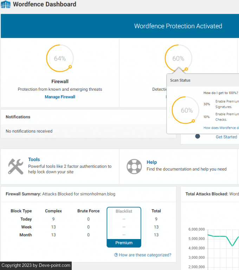Image resolution: width=239 pixels, height=270 pixels.
Task: Click the Scan Status popup title
Action: click(180, 80)
